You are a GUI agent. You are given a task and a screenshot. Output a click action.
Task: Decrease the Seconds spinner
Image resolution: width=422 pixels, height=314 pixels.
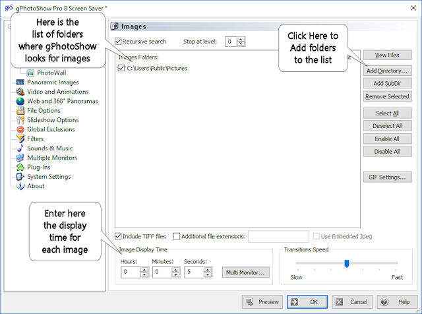[x=208, y=275]
